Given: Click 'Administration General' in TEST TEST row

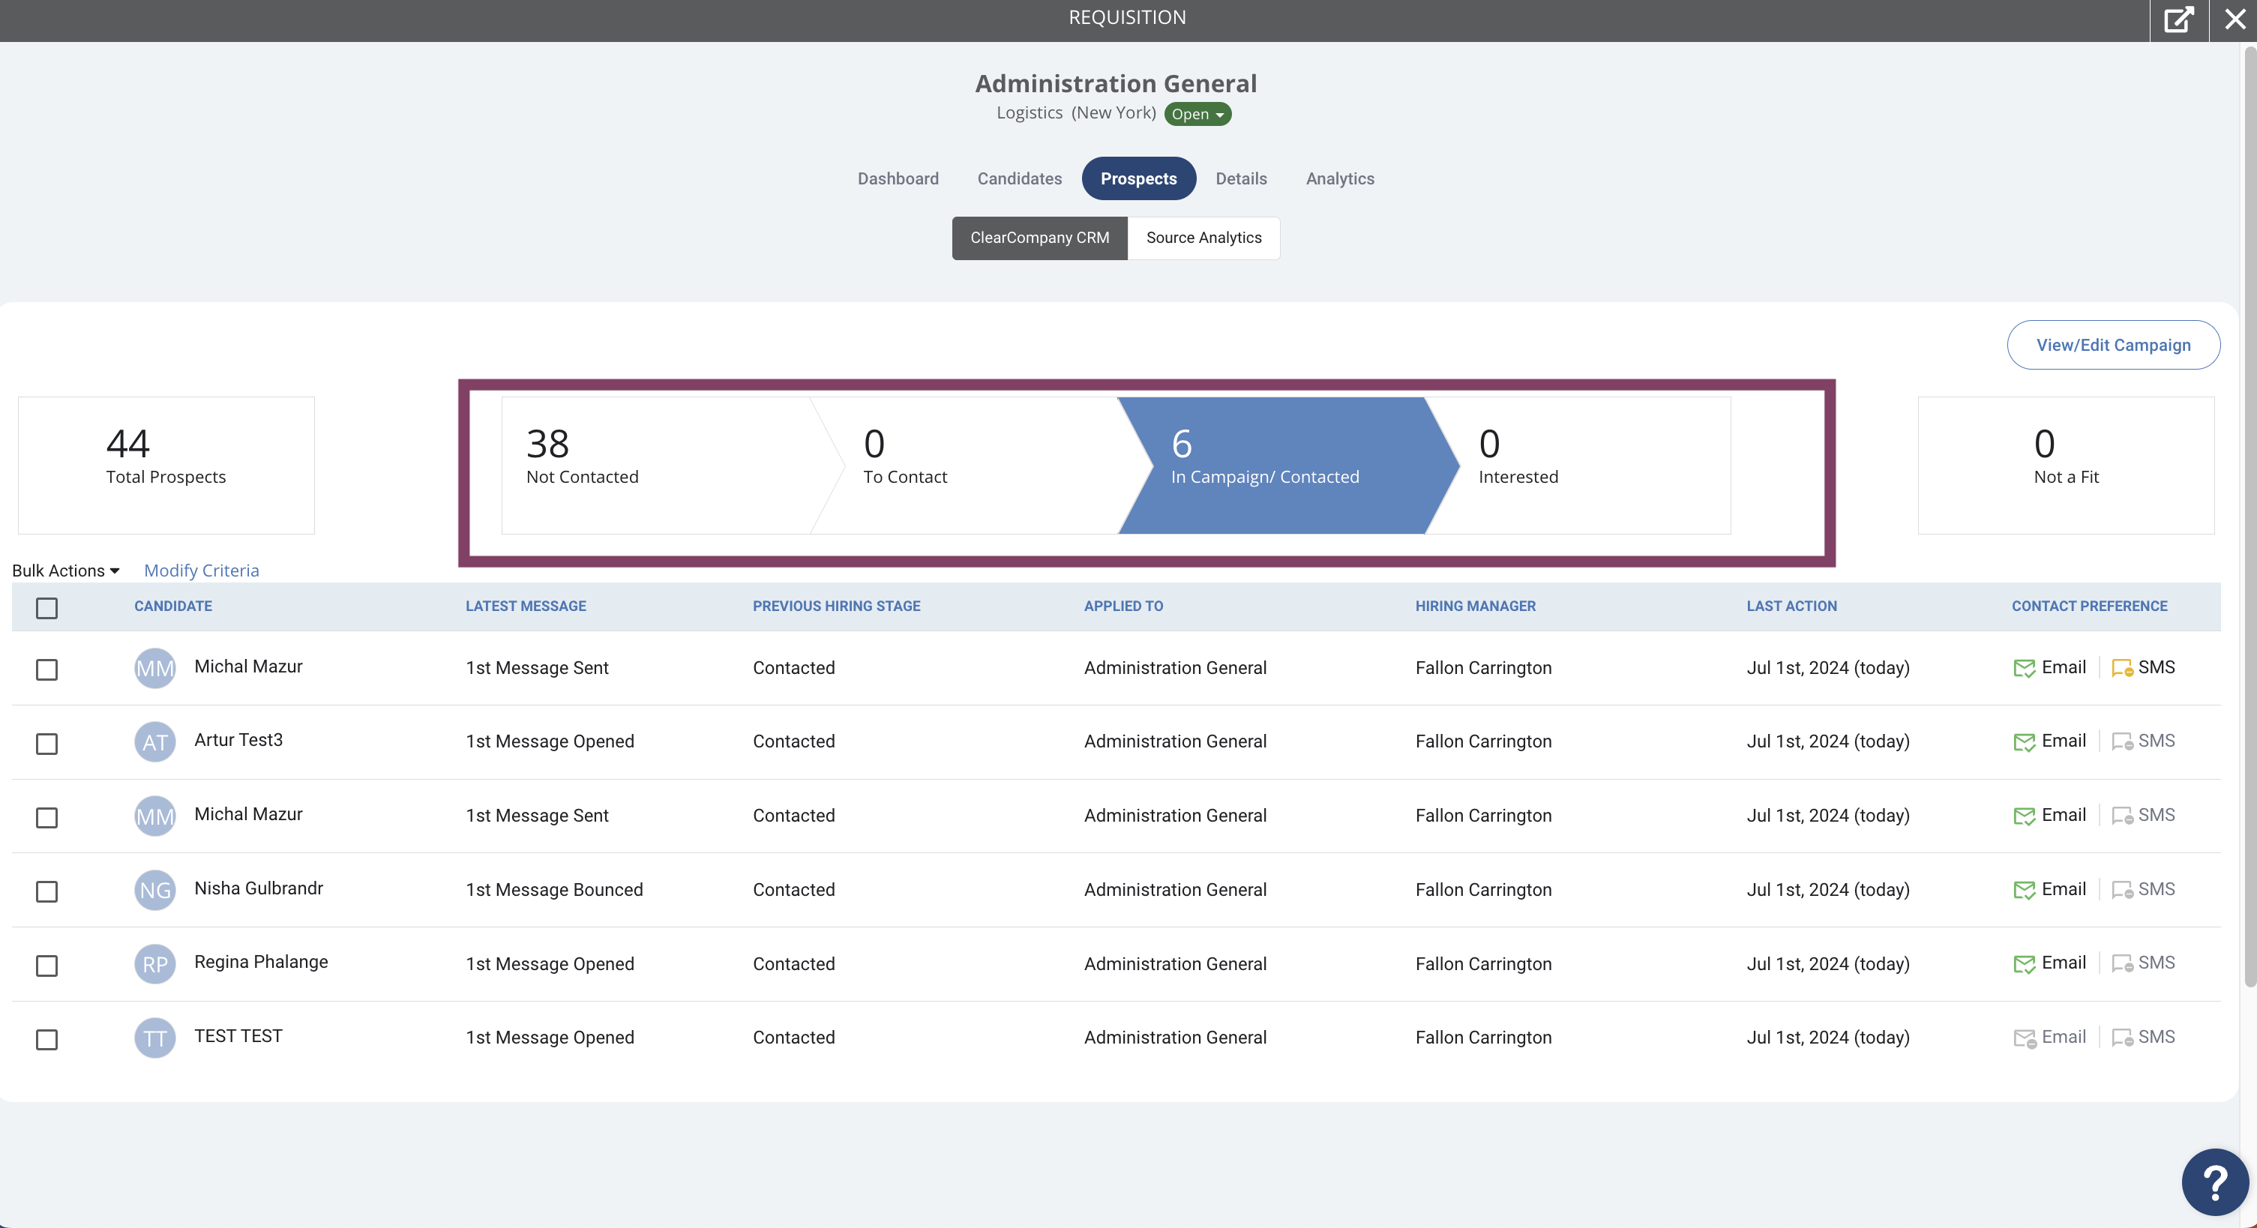Looking at the screenshot, I should (1175, 1038).
